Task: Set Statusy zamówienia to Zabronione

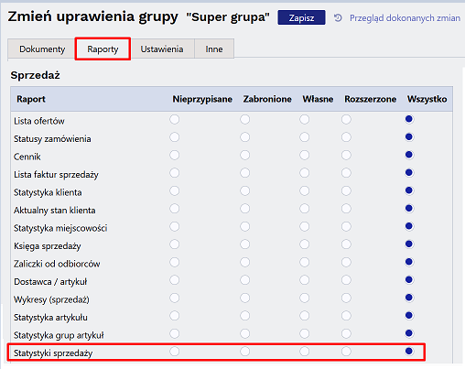Action: coord(244,137)
